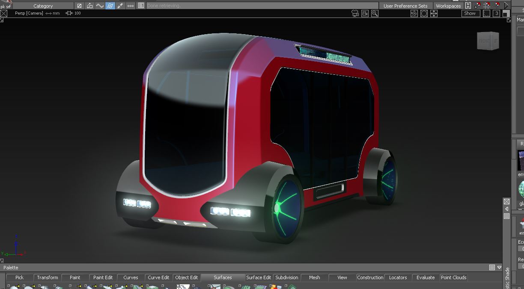Click the ruler grid icon beside Show
The height and width of the screenshot is (289, 524).
[486, 13]
